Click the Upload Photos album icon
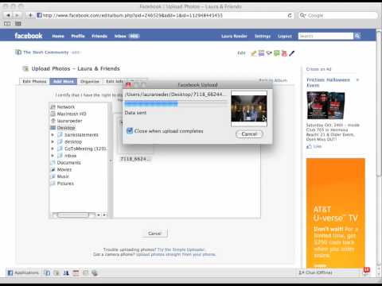 [25, 69]
